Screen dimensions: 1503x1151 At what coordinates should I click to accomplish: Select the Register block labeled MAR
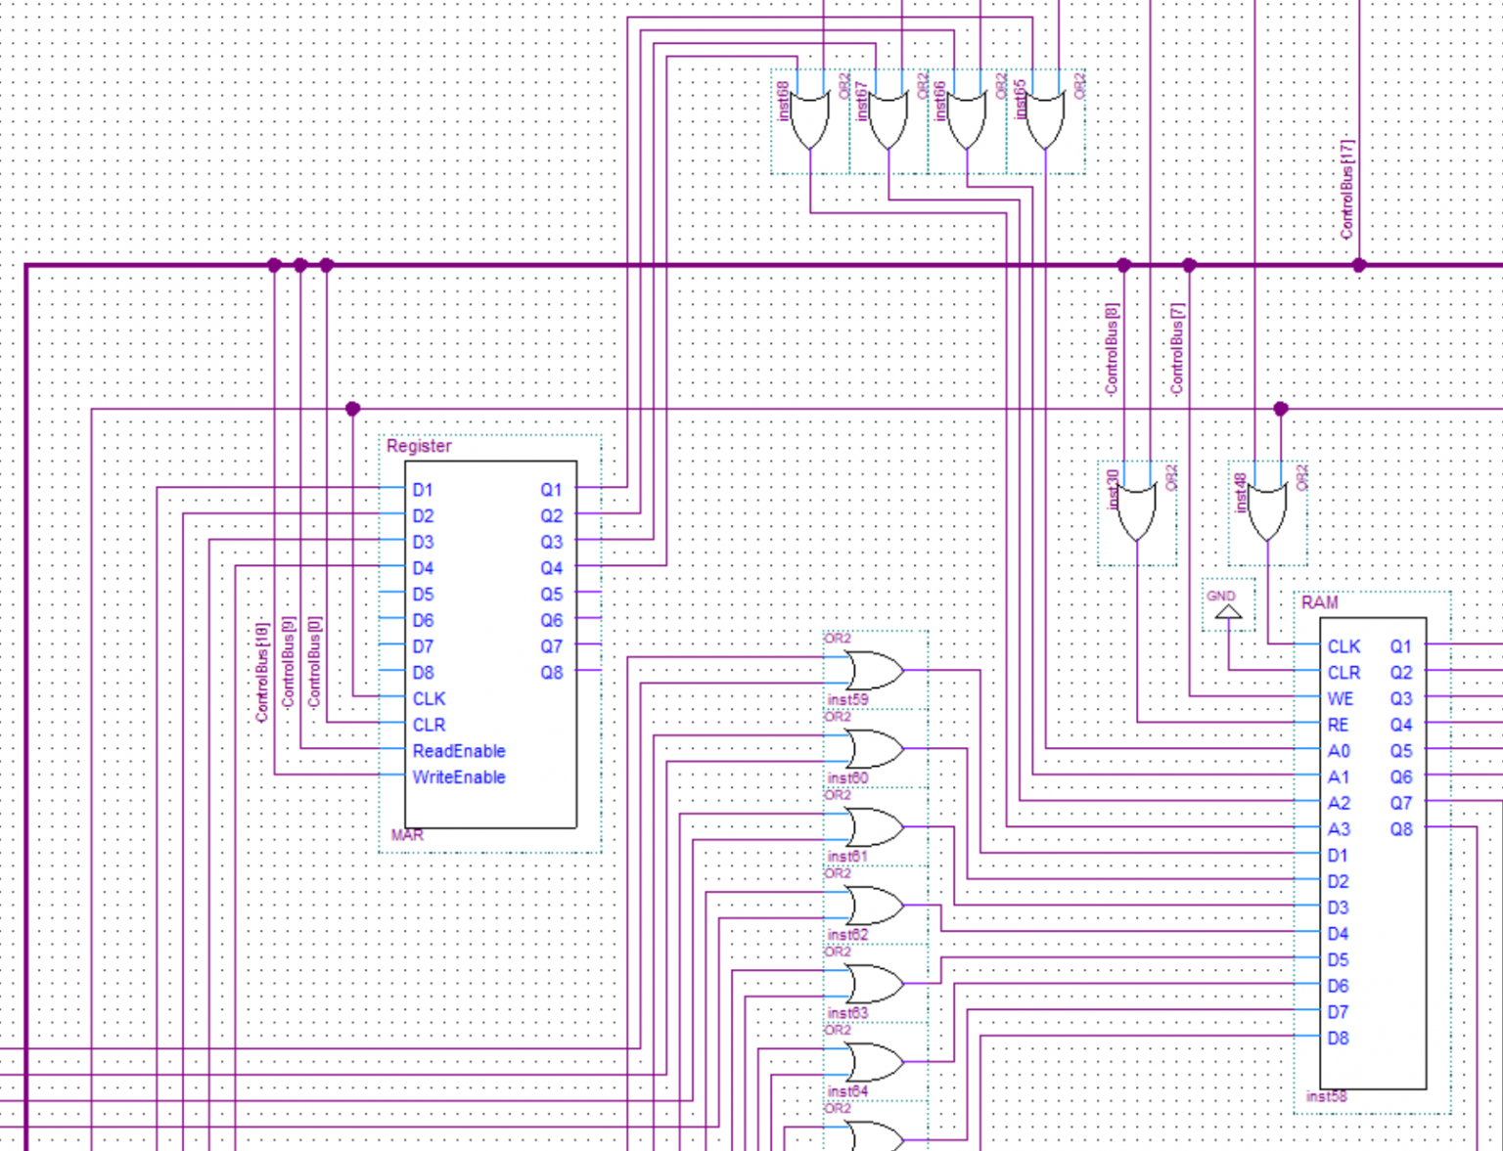click(x=491, y=643)
